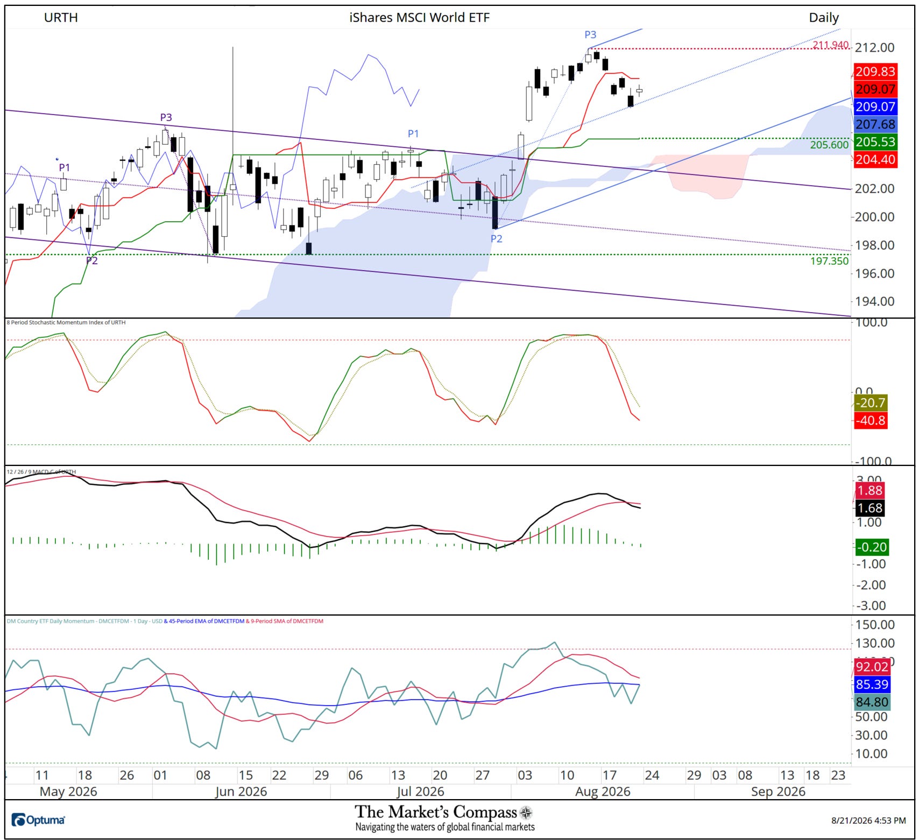This screenshot has width=919, height=840.
Task: Click the compass rose icon beside Market's Compass
Action: click(526, 813)
